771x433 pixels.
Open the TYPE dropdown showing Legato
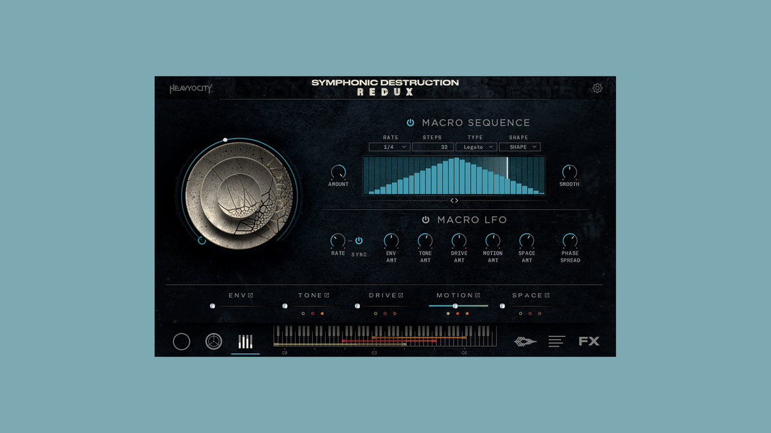click(476, 147)
